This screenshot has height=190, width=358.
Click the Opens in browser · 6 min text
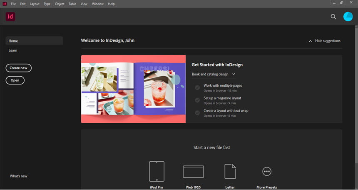click(x=220, y=116)
